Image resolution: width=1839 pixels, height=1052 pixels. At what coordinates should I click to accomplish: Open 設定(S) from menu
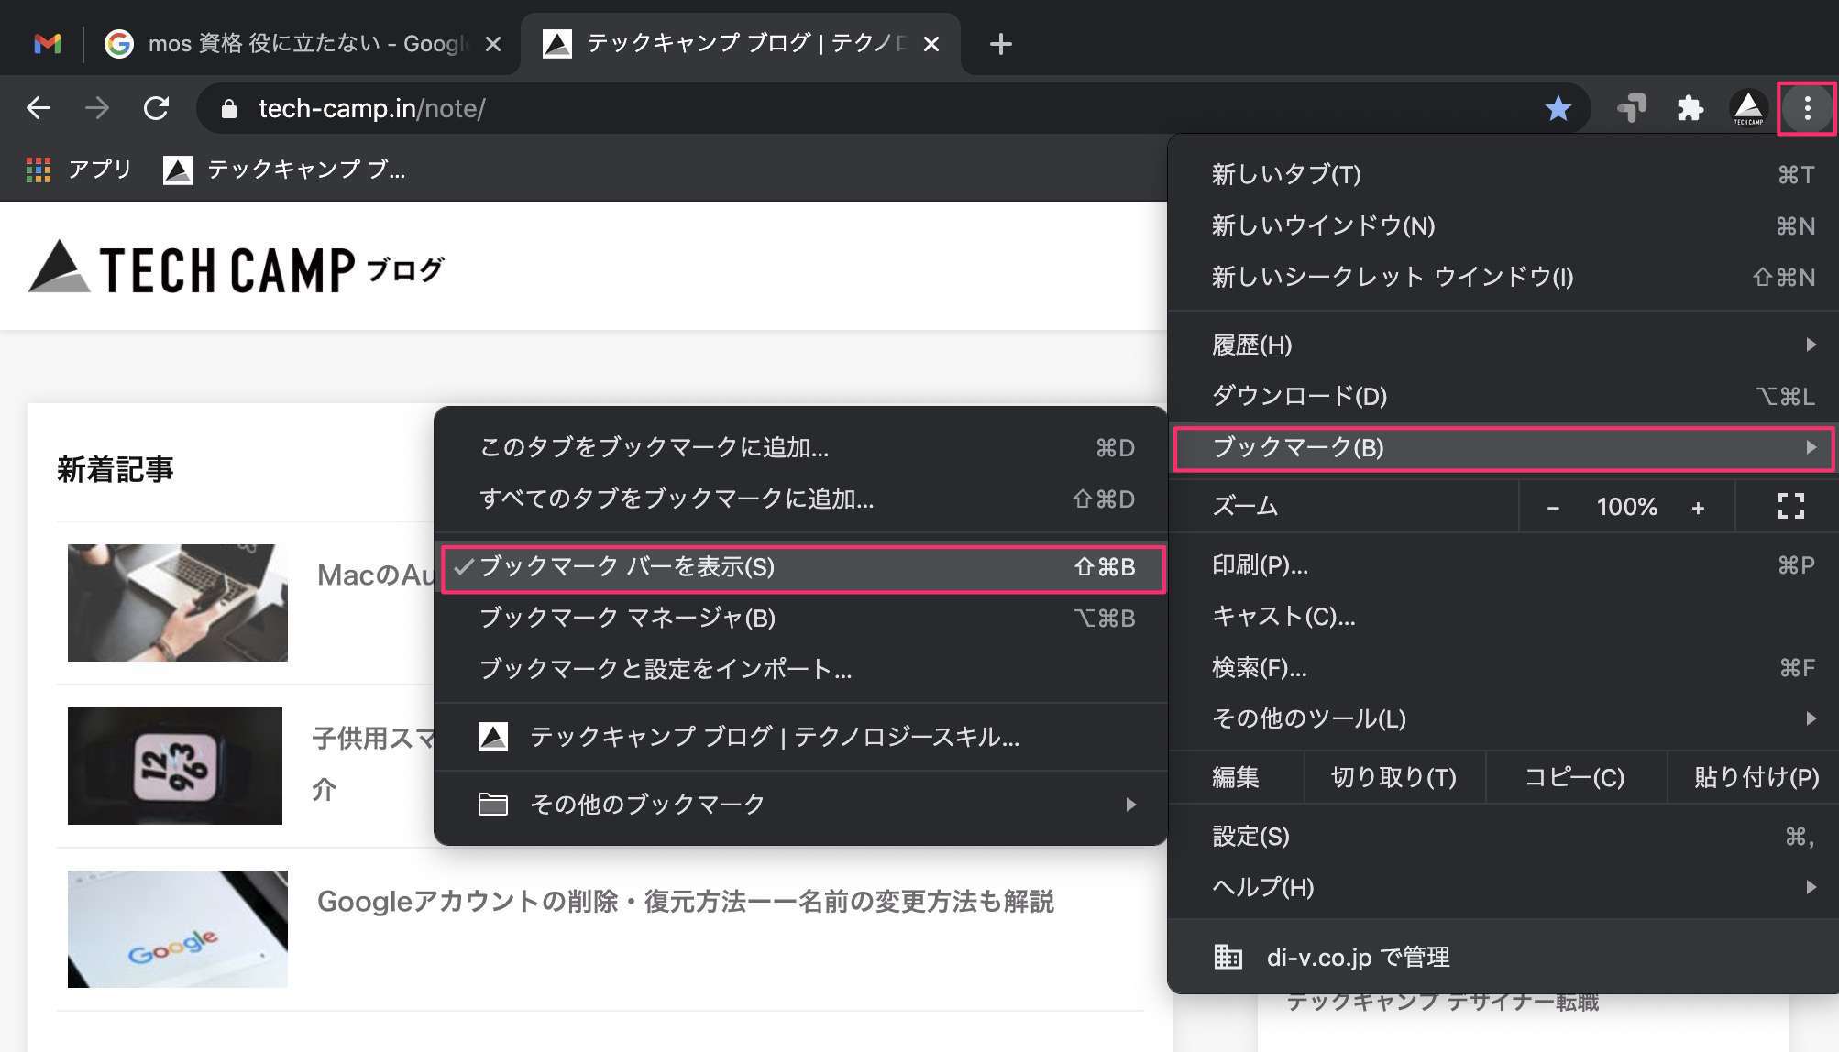[x=1503, y=836]
